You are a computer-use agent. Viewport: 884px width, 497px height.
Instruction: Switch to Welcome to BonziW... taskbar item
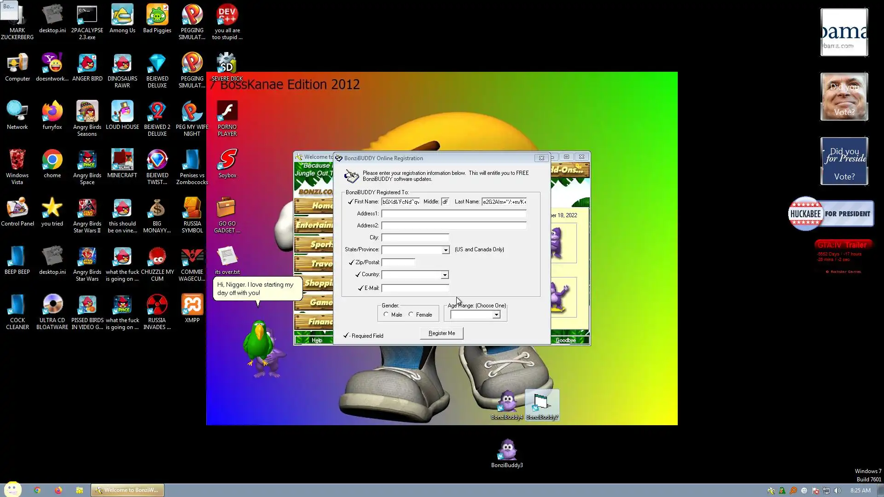128,490
